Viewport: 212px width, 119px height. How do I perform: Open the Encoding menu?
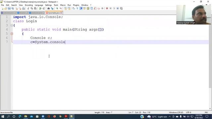pos(29,5)
